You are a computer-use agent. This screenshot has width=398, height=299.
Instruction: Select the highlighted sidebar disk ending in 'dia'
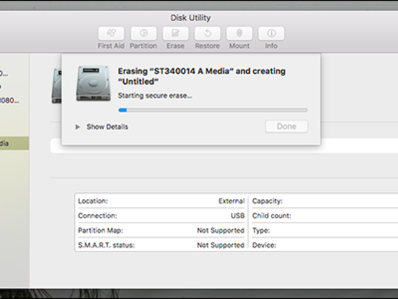coord(14,143)
